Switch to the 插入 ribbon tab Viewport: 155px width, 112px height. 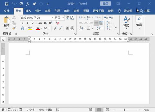[28, 11]
